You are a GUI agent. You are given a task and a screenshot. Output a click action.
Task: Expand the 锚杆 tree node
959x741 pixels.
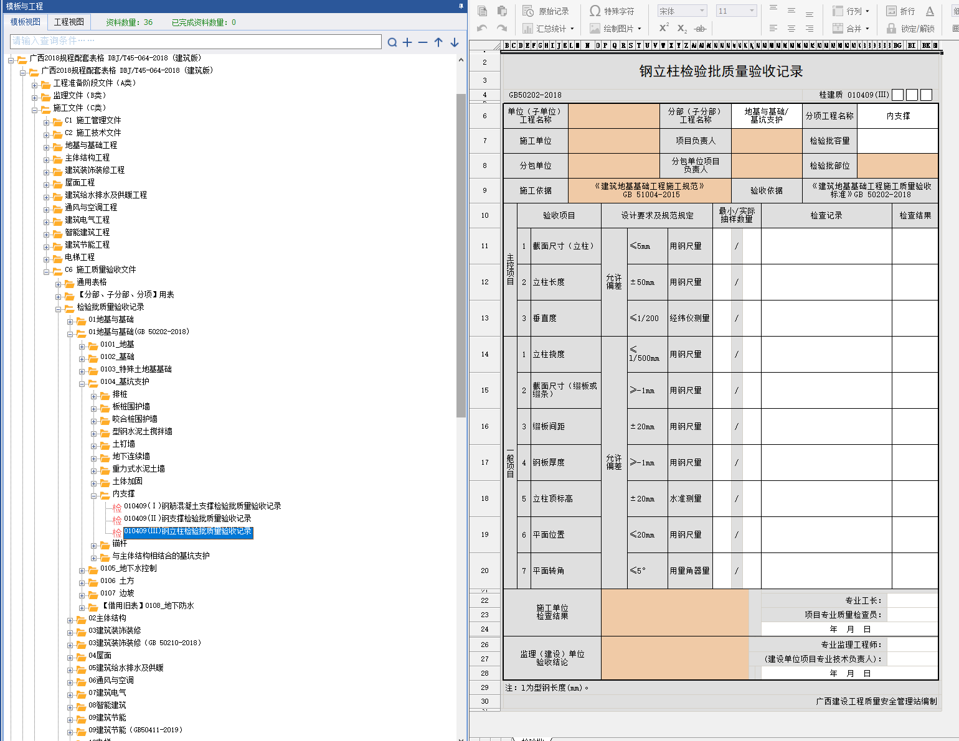click(93, 546)
